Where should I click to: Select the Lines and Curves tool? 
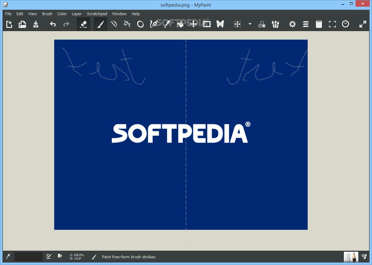tap(114, 24)
